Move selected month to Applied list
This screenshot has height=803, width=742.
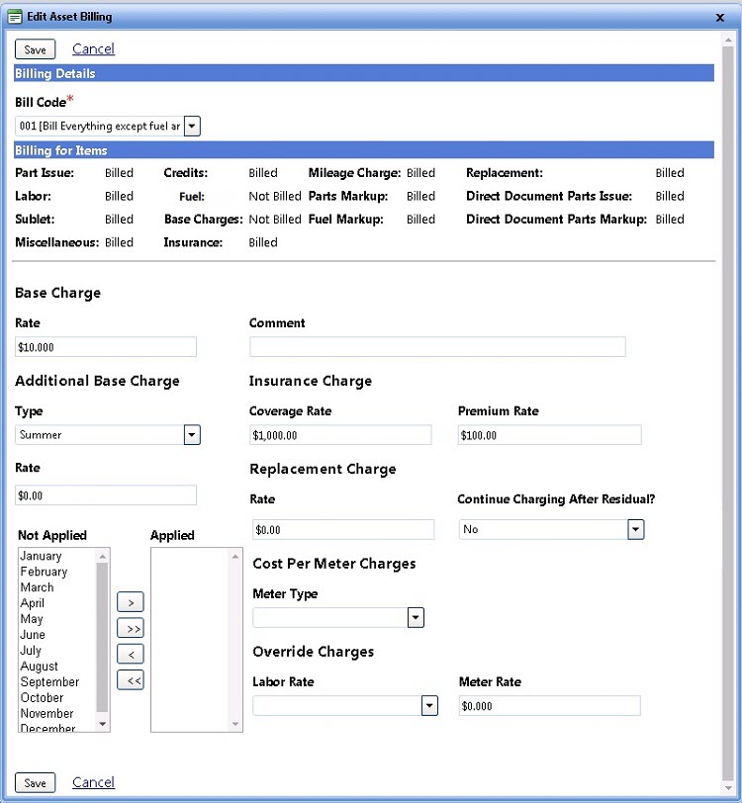[x=131, y=602]
